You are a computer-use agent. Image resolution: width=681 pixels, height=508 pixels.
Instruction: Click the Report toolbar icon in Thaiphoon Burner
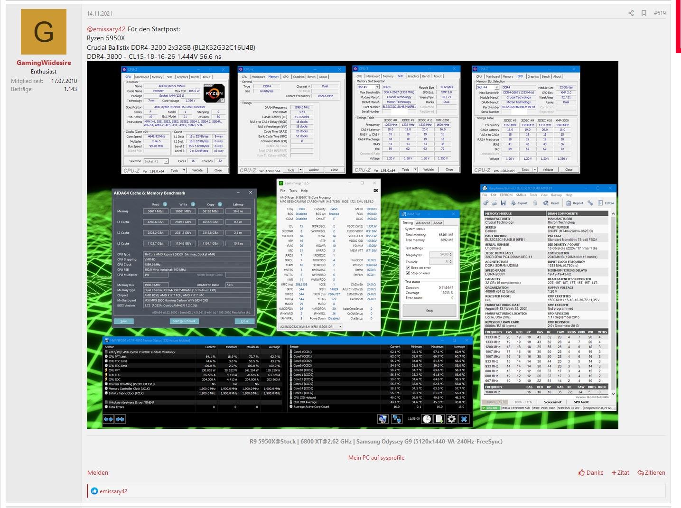(x=574, y=203)
